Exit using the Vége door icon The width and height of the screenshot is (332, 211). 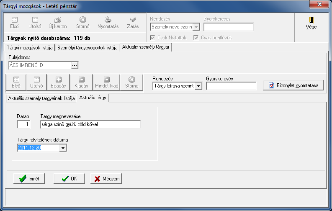tap(311, 20)
